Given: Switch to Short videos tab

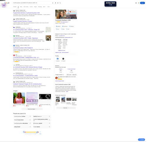Looking at the screenshot, I should (x=26, y=7).
